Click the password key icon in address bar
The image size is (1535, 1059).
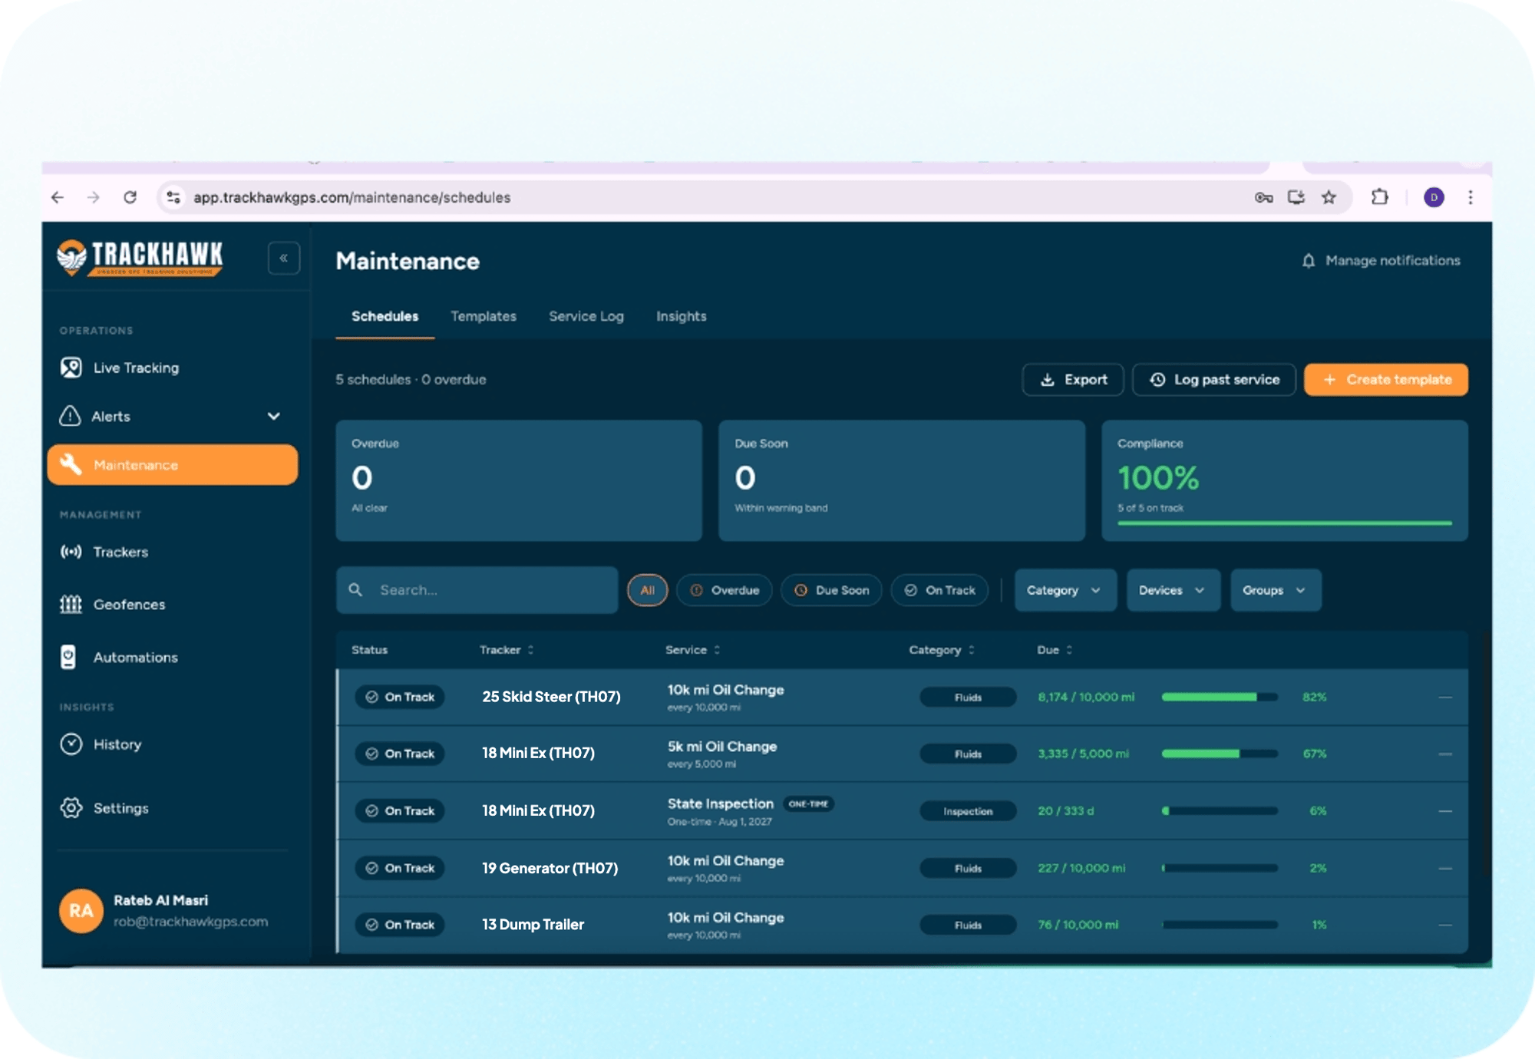[x=1263, y=197]
